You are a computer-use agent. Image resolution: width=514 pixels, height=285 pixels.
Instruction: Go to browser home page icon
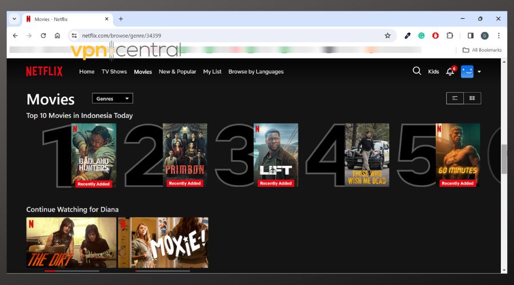click(x=57, y=36)
